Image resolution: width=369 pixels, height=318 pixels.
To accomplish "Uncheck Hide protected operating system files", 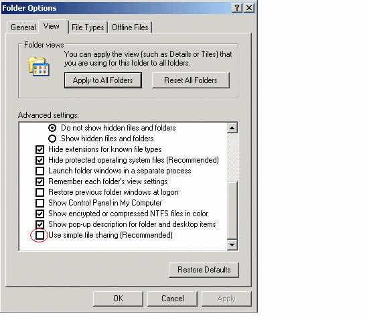I will (x=40, y=160).
